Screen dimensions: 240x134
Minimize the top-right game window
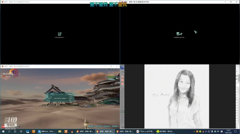(225, 2)
